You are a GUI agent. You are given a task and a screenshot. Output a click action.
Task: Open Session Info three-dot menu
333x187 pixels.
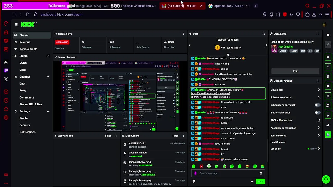point(183,34)
